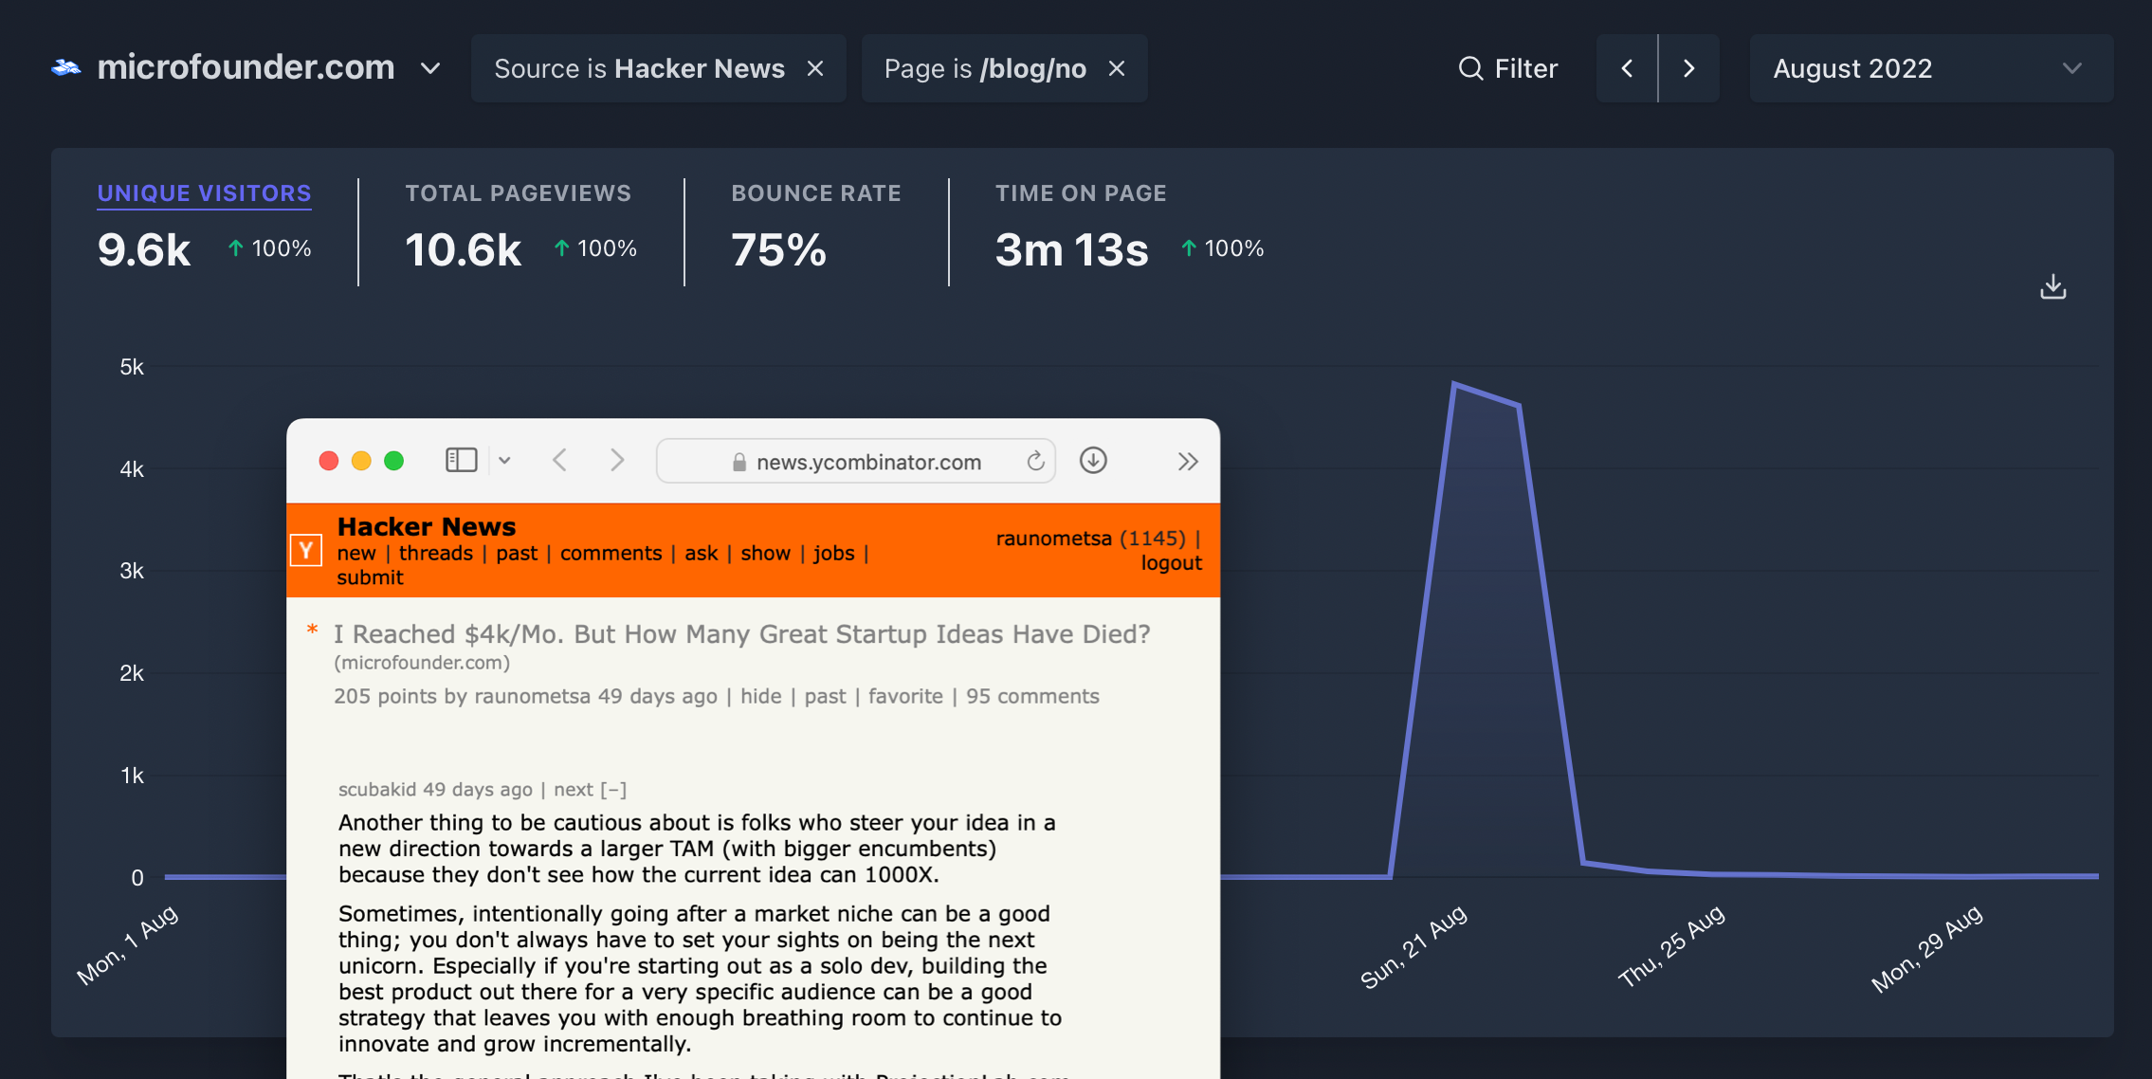
Task: Open the show link on Hacker News
Action: click(x=765, y=553)
